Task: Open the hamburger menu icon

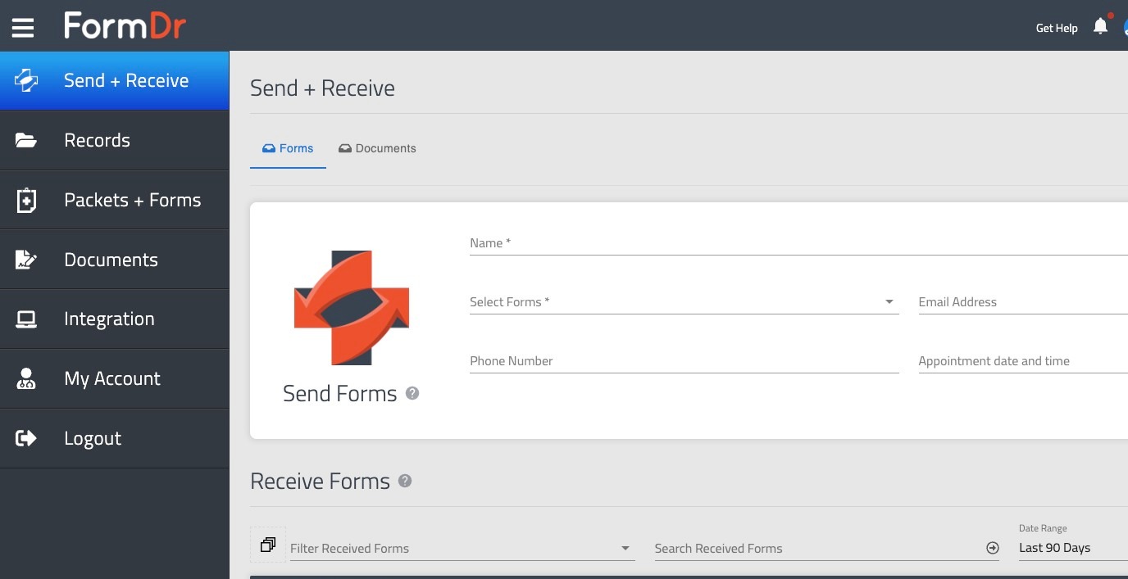Action: pos(23,28)
